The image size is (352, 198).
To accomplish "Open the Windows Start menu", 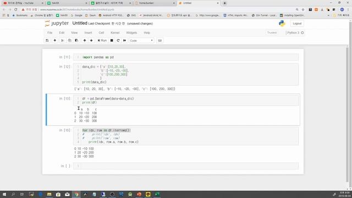I will (x=4, y=194).
